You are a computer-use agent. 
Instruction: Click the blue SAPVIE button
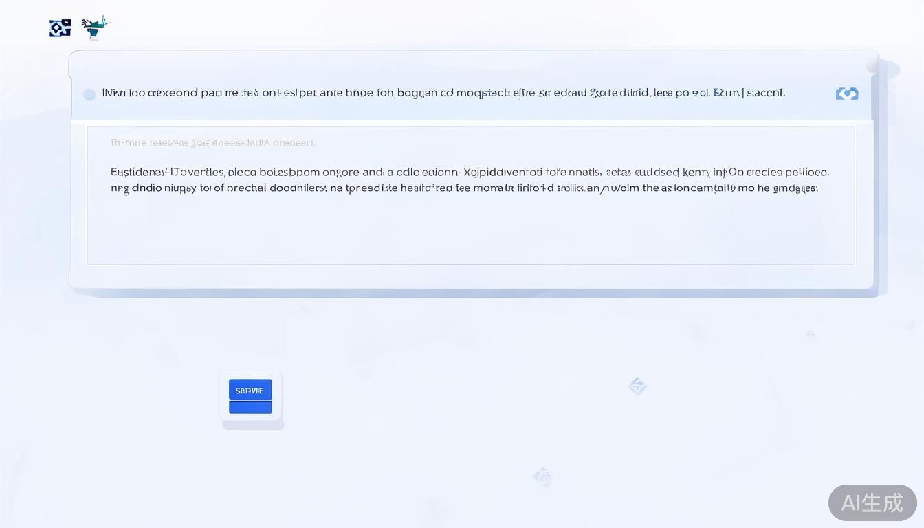click(x=250, y=390)
